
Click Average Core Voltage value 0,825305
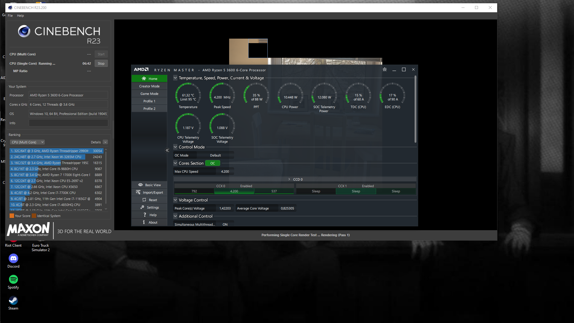click(287, 208)
